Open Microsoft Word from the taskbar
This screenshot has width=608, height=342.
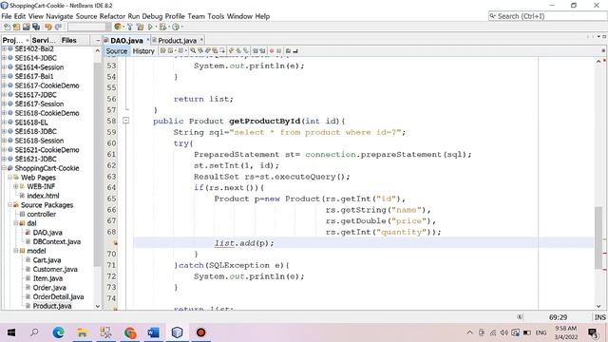point(154,332)
